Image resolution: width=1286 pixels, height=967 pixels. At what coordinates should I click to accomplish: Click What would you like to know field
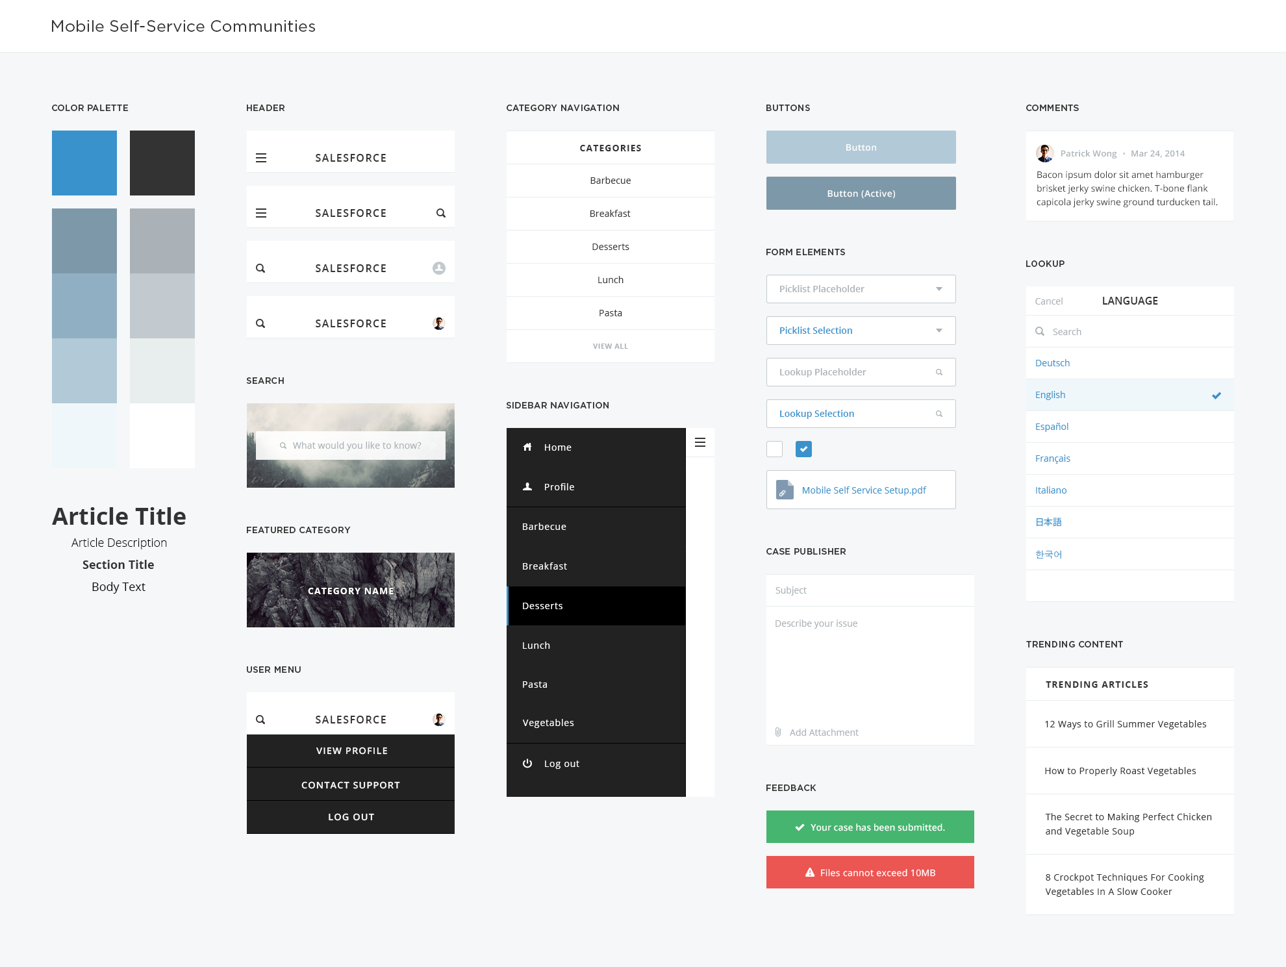(x=351, y=446)
